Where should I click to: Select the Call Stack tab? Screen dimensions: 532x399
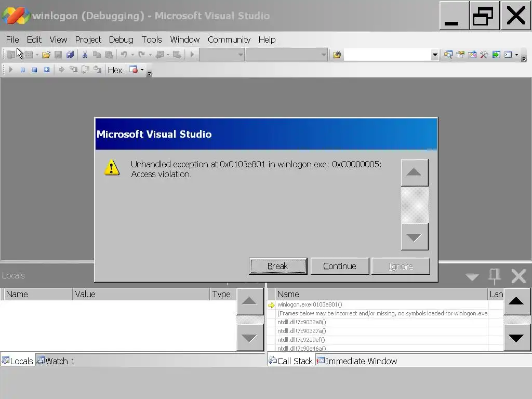[x=291, y=361]
